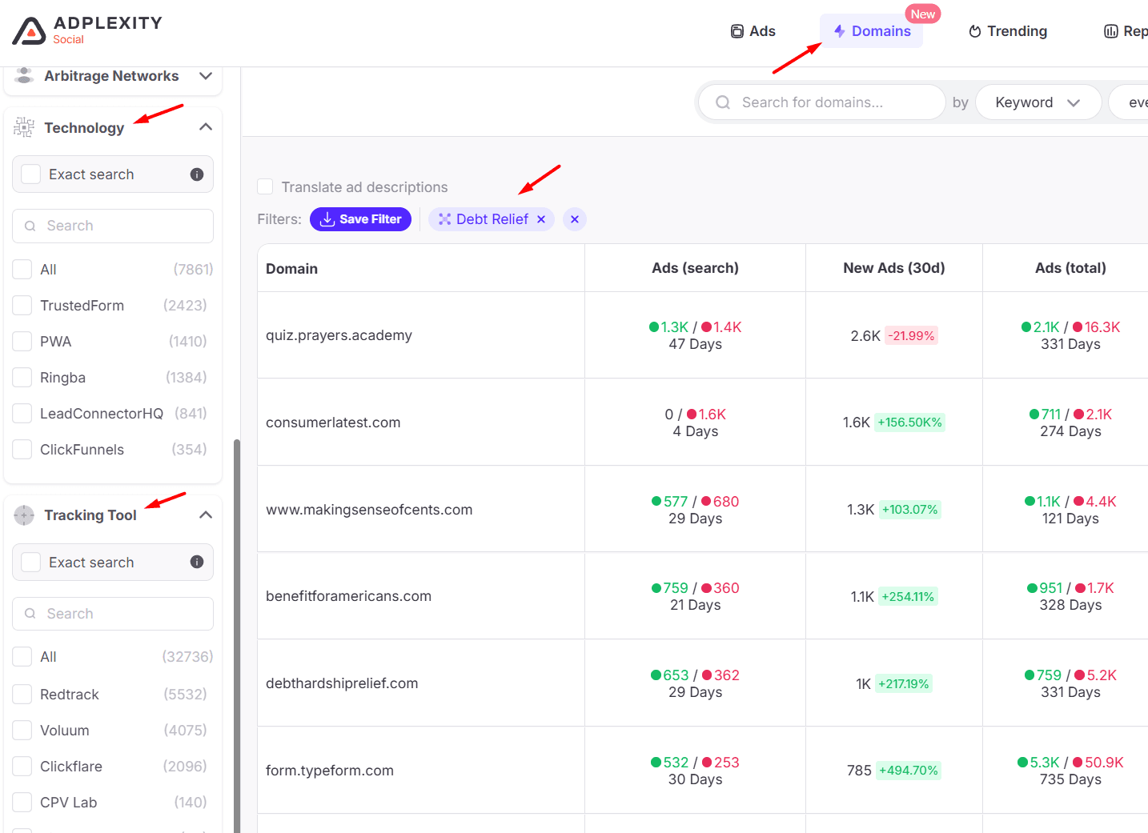Viewport: 1148px width, 833px height.
Task: Sort by New Ads (30d) column header
Action: [894, 268]
